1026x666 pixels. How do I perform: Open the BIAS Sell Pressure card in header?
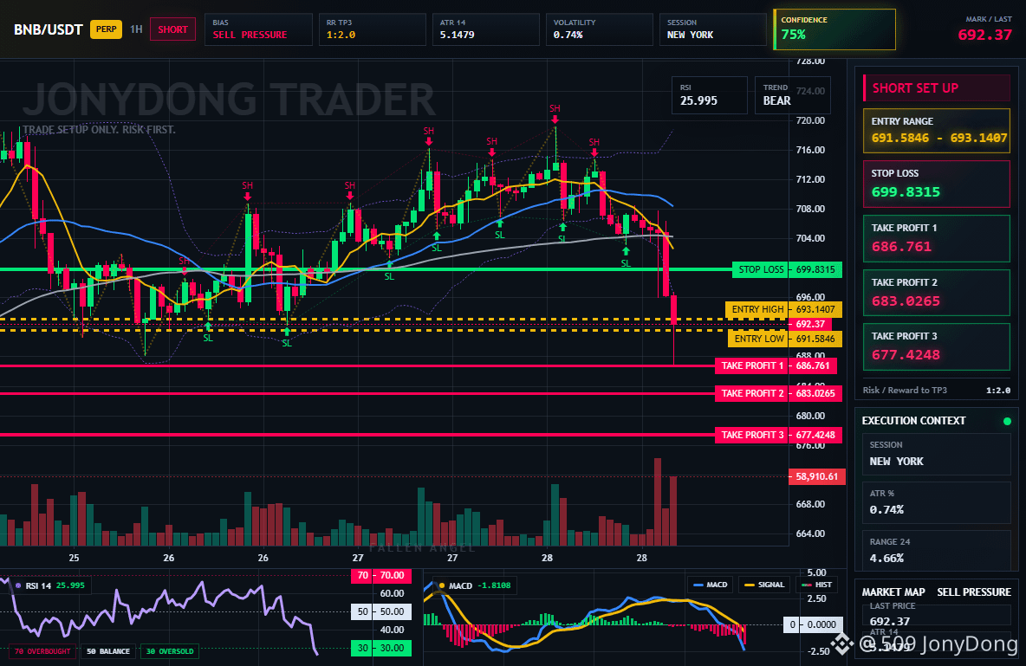coord(258,29)
